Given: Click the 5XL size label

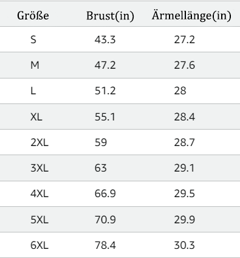Looking at the screenshot, I should pyautogui.click(x=39, y=220).
